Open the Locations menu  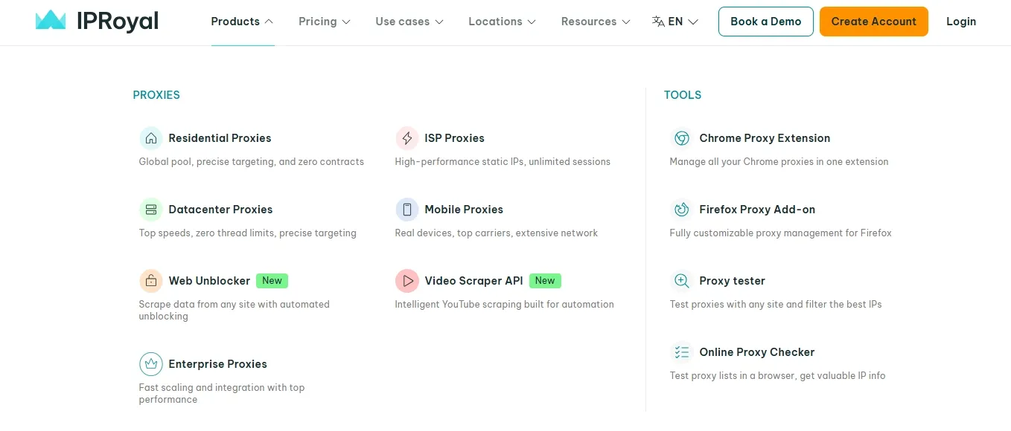pos(503,22)
